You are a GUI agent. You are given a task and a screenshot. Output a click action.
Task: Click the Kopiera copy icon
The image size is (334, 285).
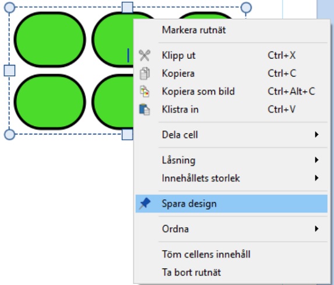click(145, 74)
